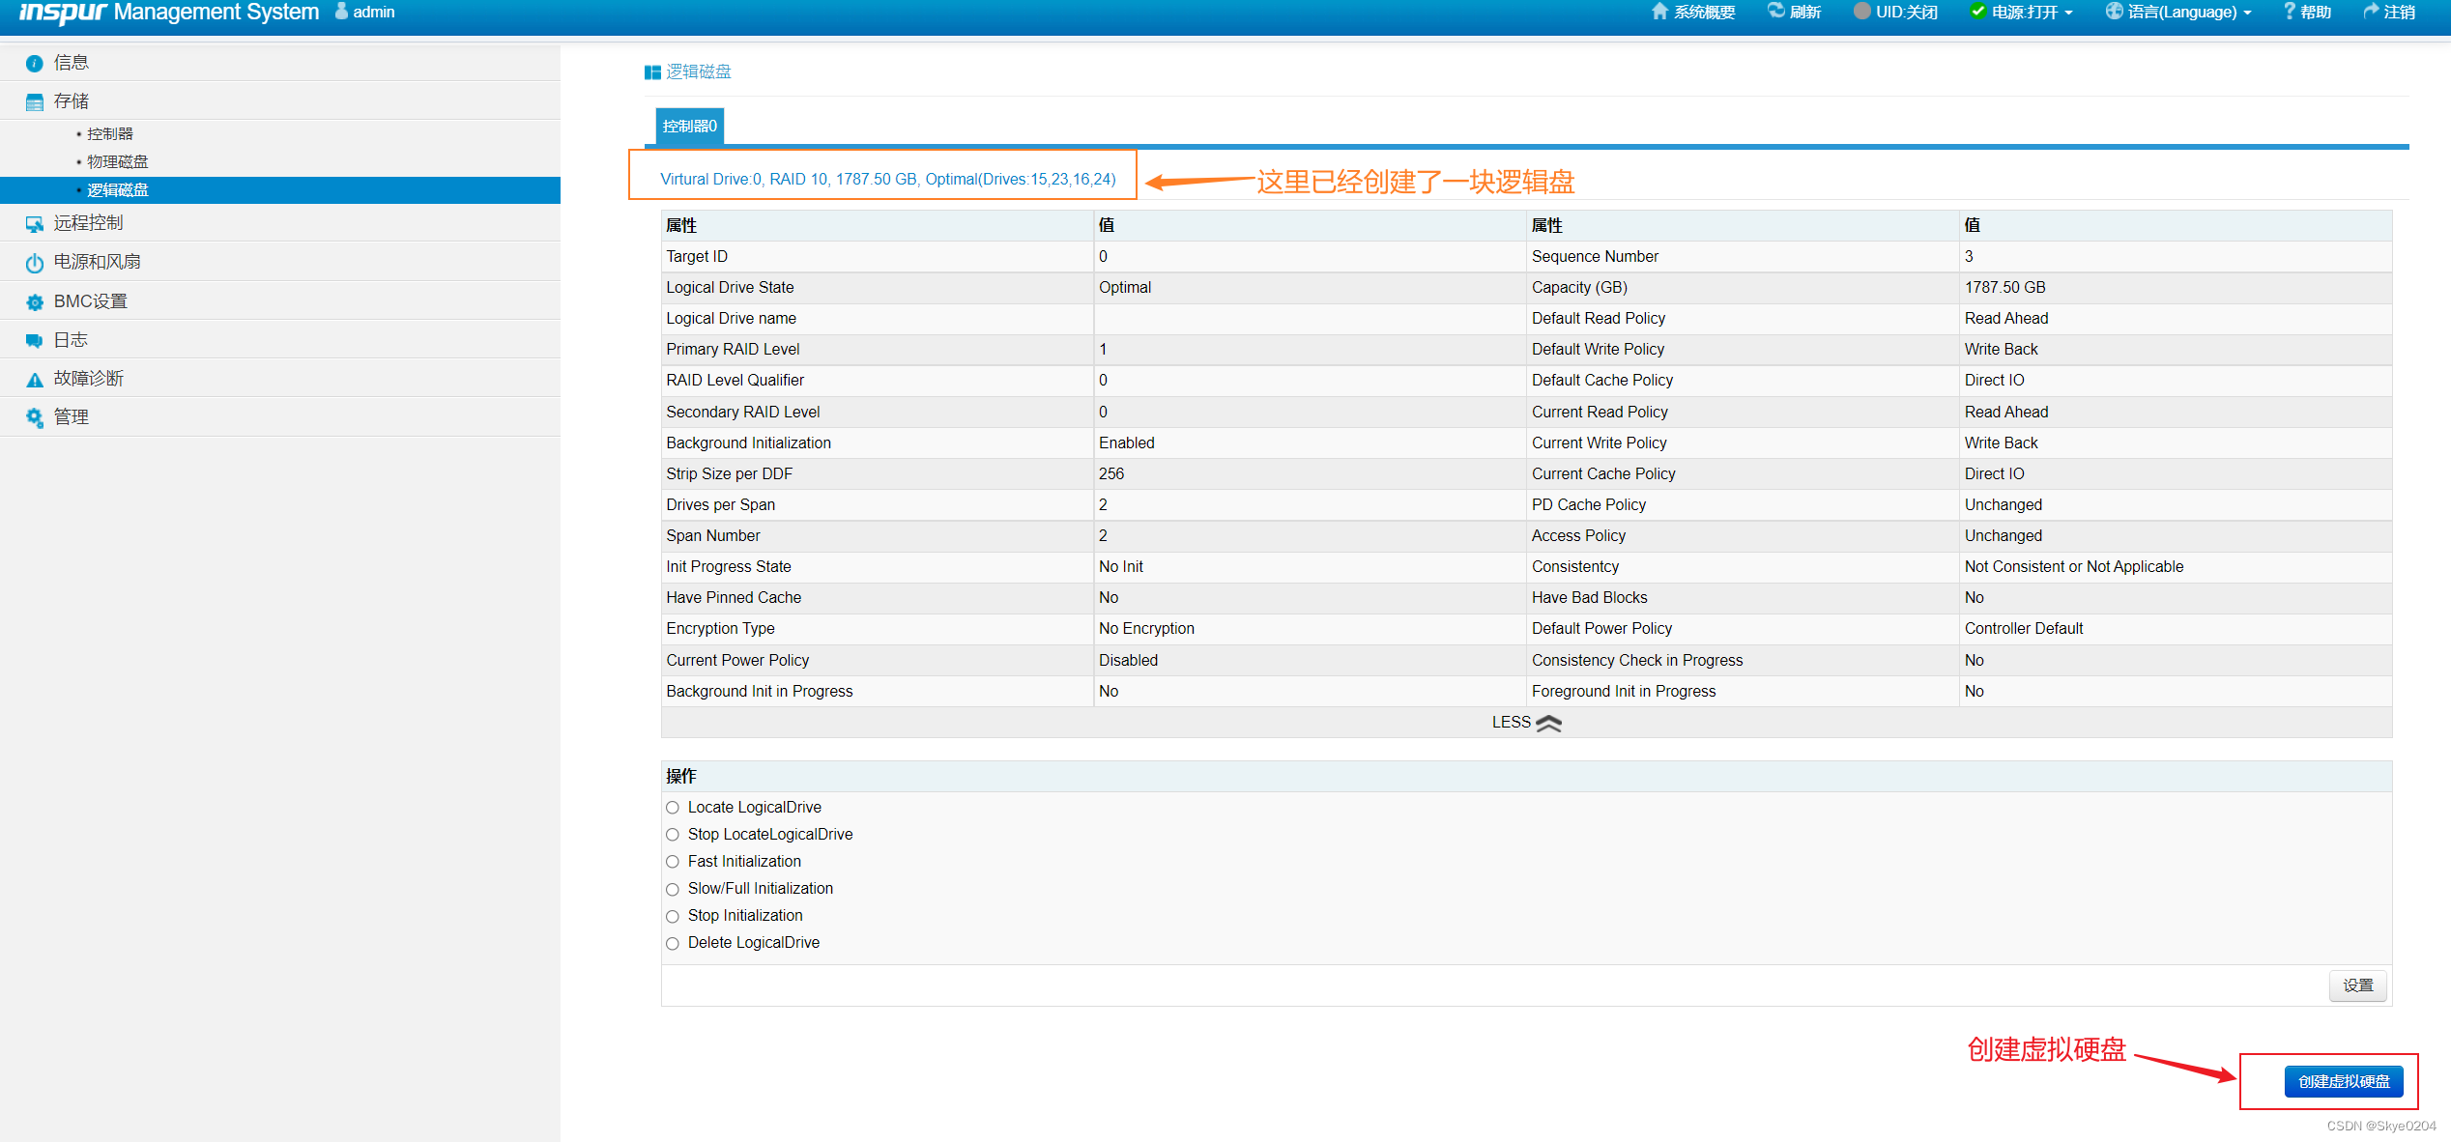
Task: Open 物理磁盘 in the storage submenu
Action: pyautogui.click(x=117, y=161)
